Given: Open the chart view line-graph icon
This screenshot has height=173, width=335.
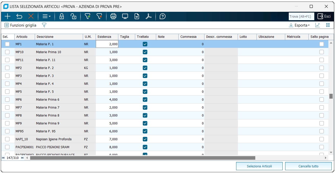Looking at the screenshot, I should coord(318,25).
